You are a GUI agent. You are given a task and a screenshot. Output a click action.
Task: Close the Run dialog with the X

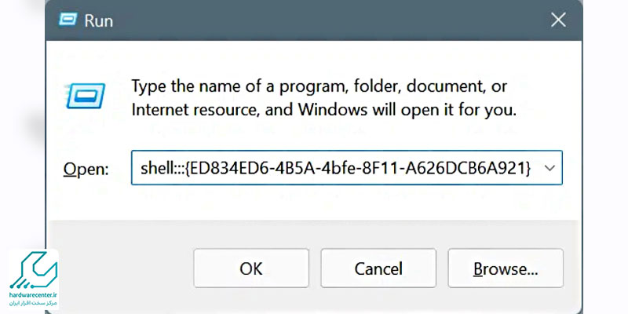[558, 20]
